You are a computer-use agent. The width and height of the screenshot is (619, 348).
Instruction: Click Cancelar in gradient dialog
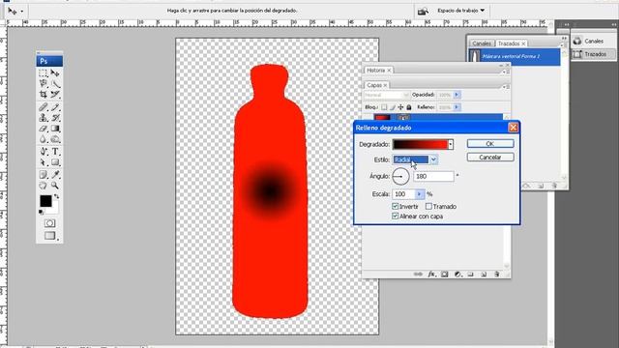click(490, 157)
